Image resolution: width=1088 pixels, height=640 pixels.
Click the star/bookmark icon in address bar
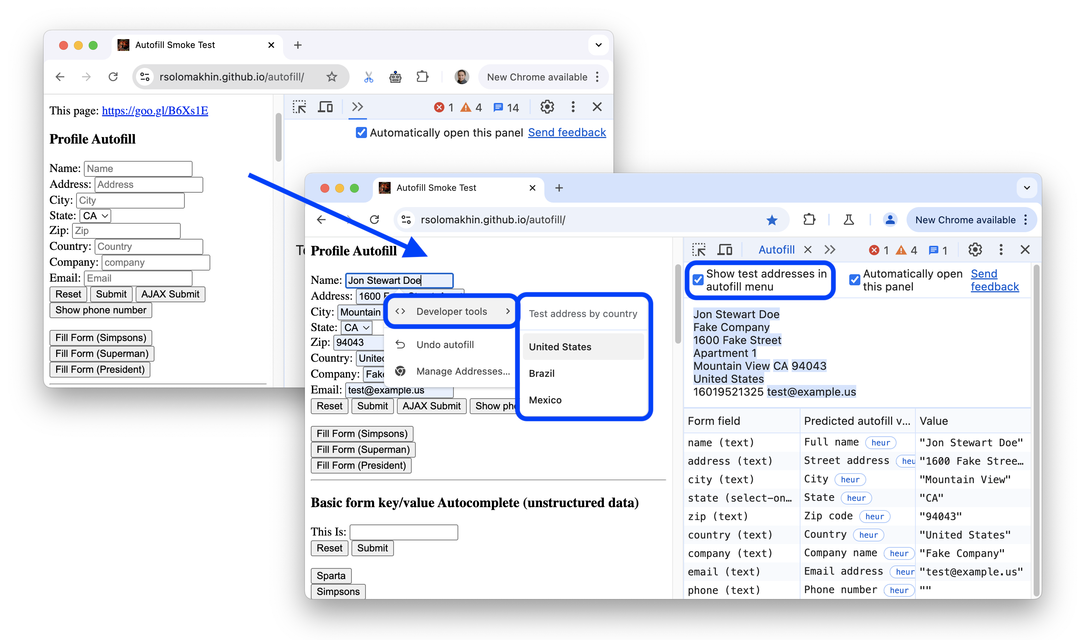click(772, 220)
